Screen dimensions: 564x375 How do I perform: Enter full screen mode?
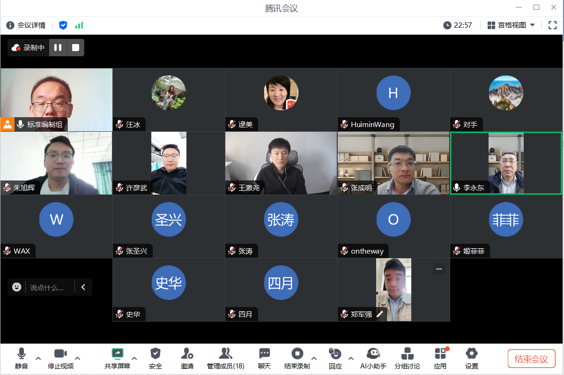point(552,25)
